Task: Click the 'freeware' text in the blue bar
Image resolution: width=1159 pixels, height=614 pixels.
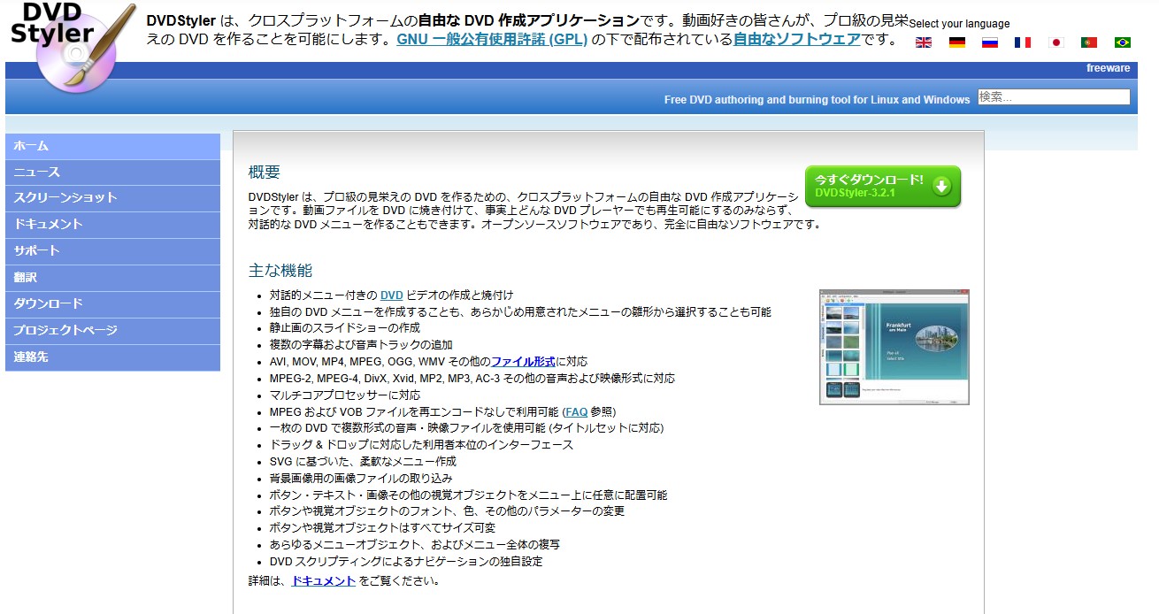Action: point(1109,68)
